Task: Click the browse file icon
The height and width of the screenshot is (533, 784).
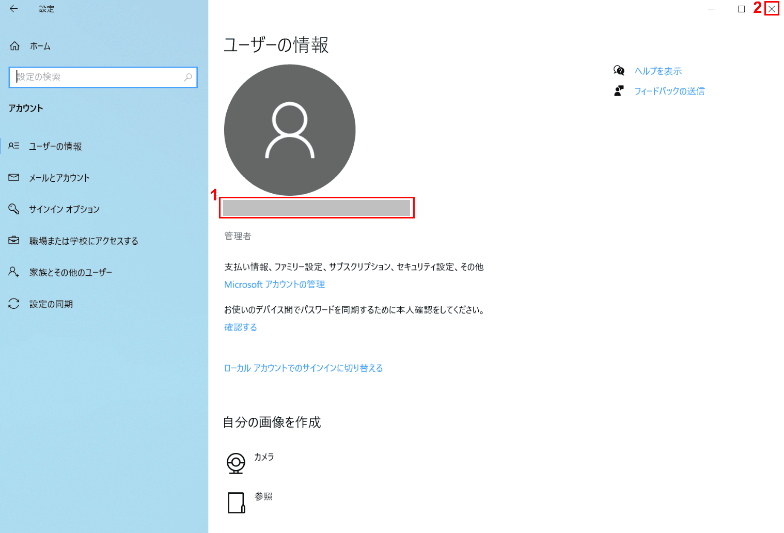Action: point(236,503)
